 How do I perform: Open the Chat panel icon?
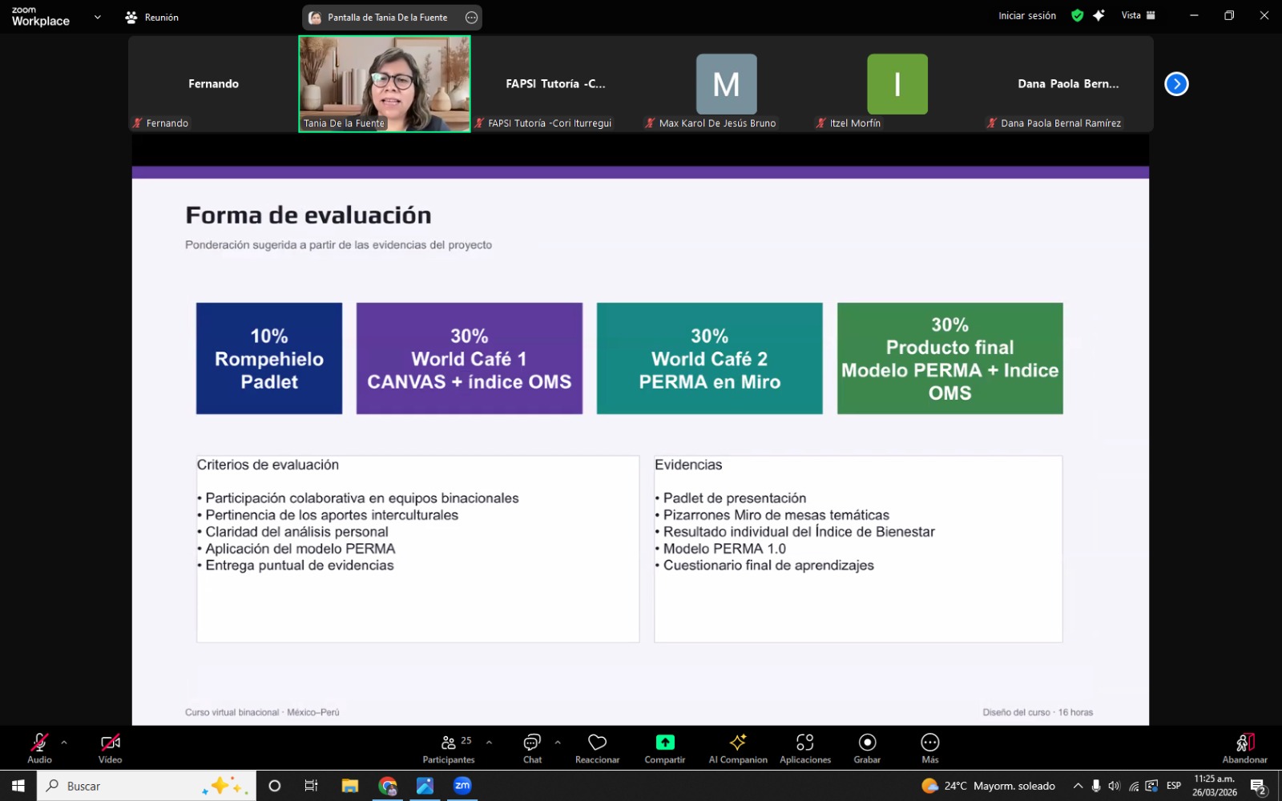pos(532,743)
